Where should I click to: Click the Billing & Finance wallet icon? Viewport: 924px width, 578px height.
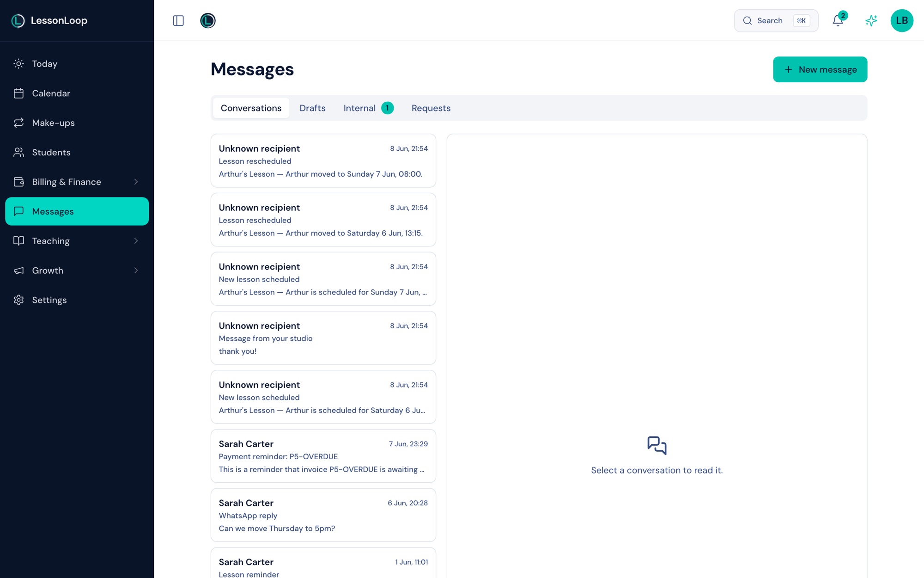[x=18, y=182]
